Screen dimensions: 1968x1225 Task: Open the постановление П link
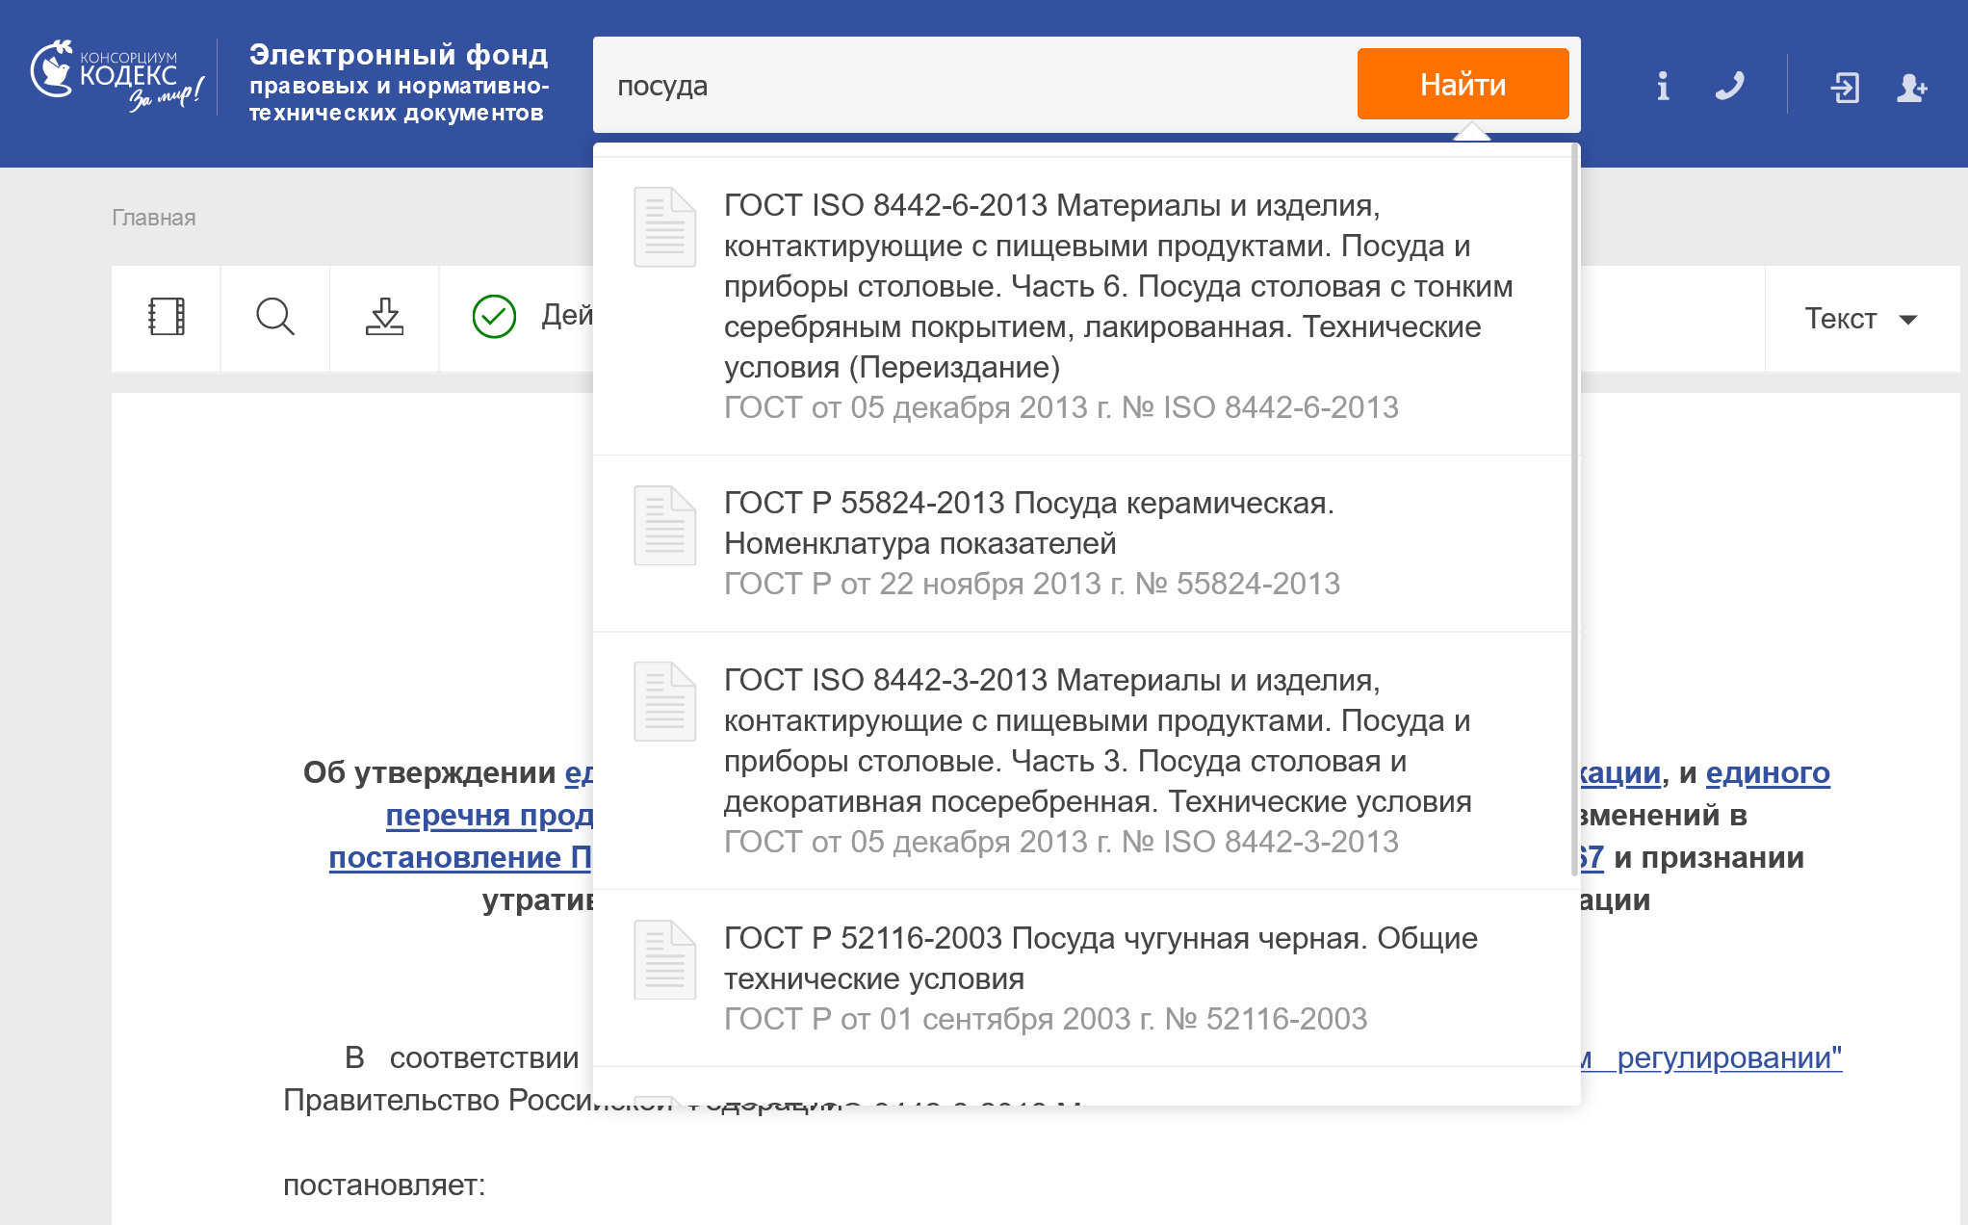coord(460,858)
